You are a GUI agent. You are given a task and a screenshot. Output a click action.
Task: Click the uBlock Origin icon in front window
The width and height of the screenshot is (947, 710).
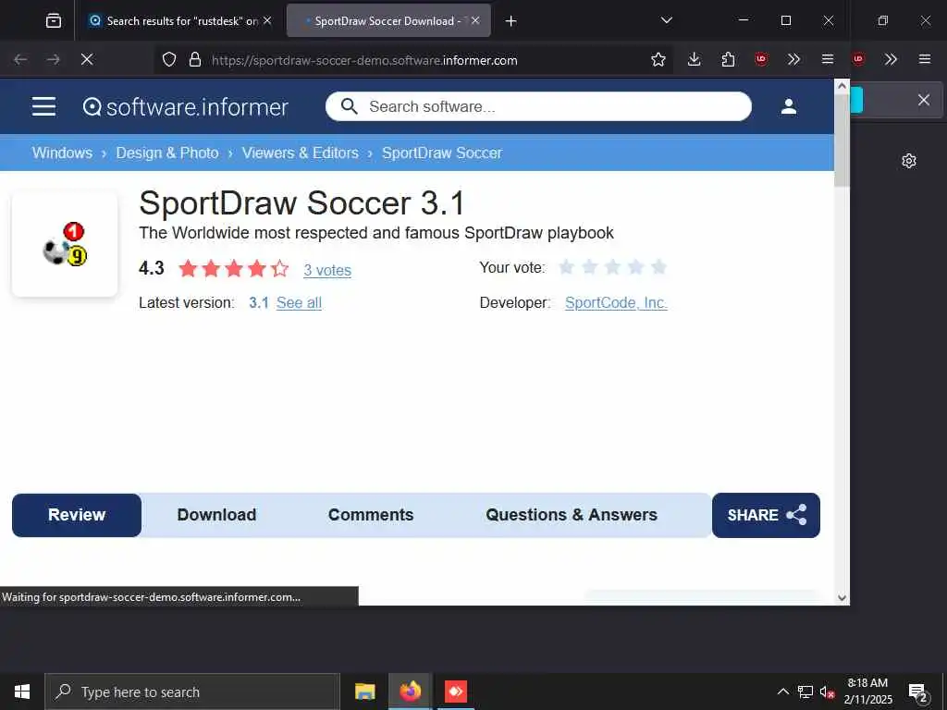pyautogui.click(x=761, y=59)
